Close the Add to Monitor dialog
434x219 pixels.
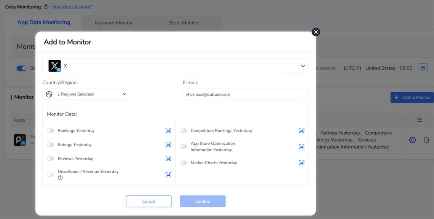pyautogui.click(x=316, y=32)
